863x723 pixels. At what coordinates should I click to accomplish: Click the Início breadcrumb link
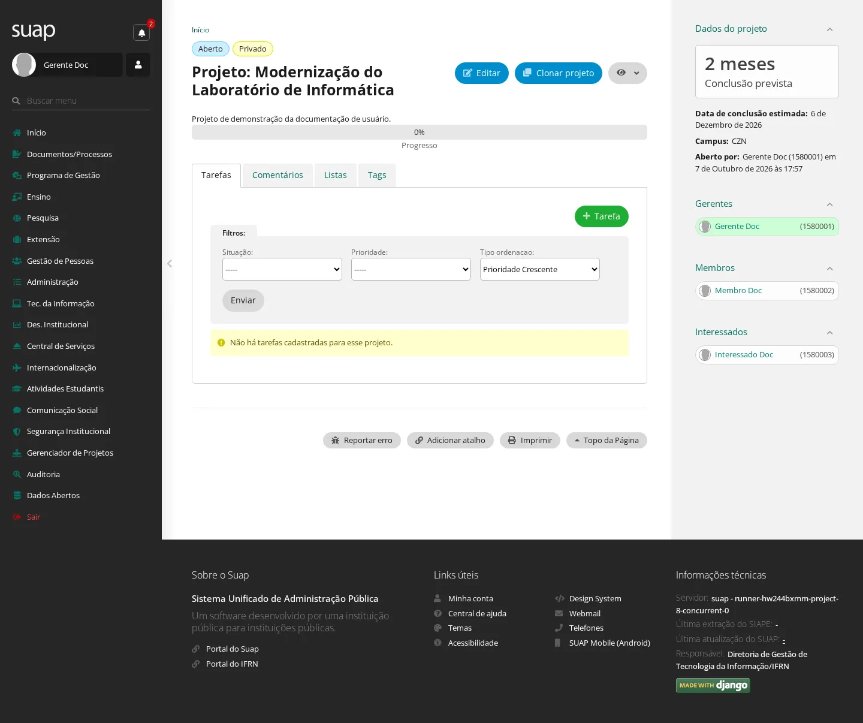tap(200, 30)
